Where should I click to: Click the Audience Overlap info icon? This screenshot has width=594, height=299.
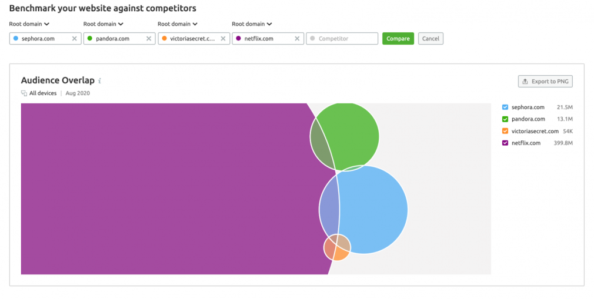pyautogui.click(x=99, y=80)
